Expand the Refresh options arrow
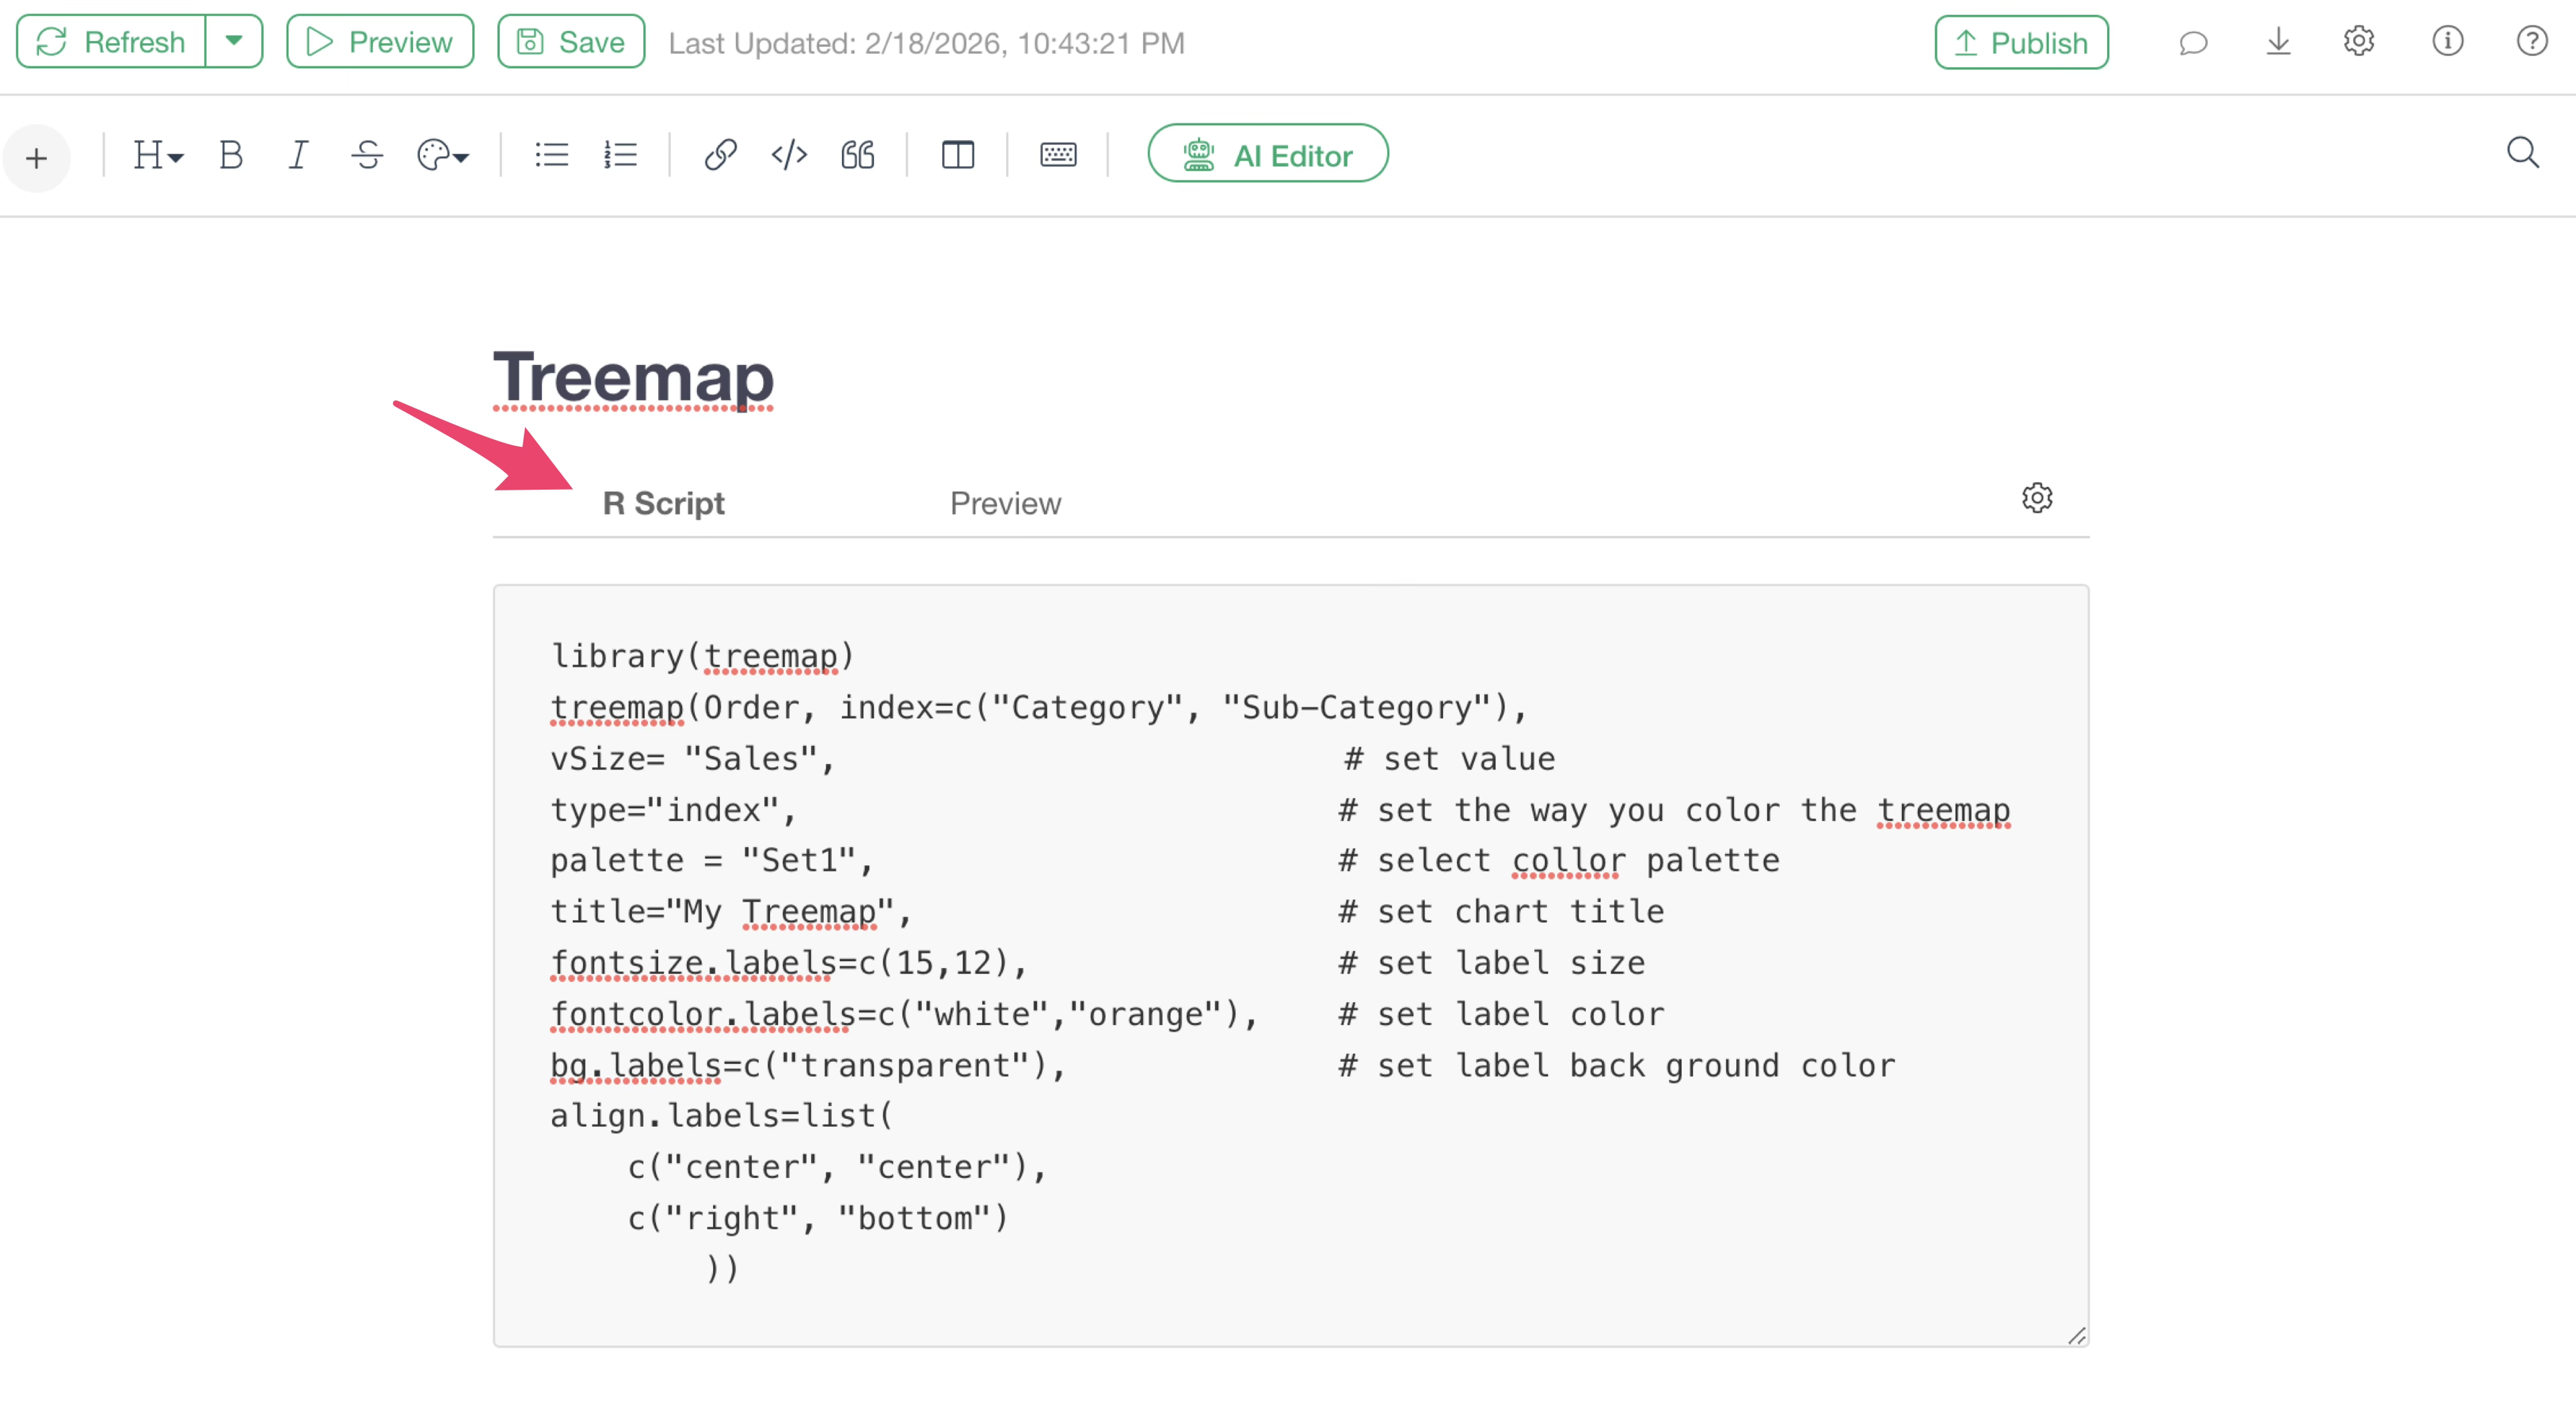Image resolution: width=2576 pixels, height=1414 pixels. (234, 41)
